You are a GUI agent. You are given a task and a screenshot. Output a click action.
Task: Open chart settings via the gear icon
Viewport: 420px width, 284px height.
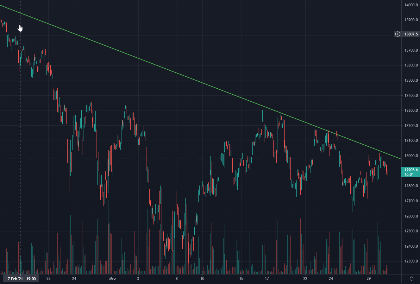tap(411, 279)
